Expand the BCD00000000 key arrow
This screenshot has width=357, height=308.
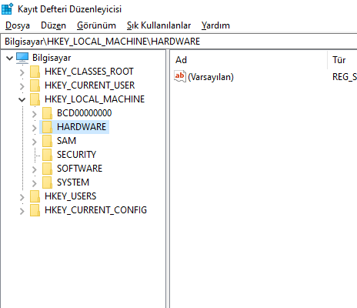pos(35,114)
